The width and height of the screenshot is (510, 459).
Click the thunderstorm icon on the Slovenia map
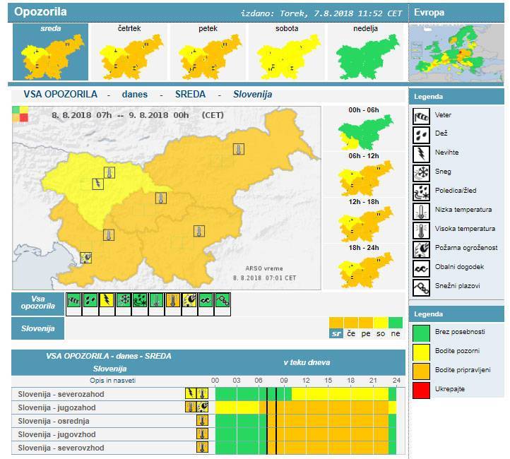[x=97, y=184]
